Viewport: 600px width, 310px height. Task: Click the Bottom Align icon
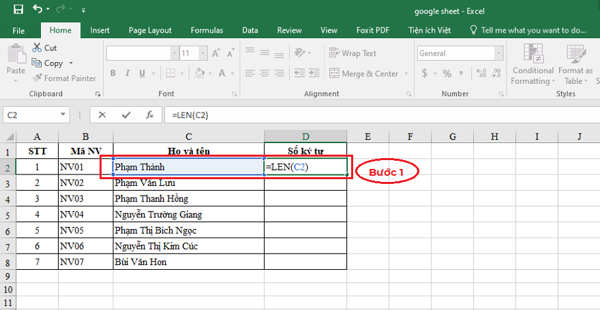pos(280,55)
